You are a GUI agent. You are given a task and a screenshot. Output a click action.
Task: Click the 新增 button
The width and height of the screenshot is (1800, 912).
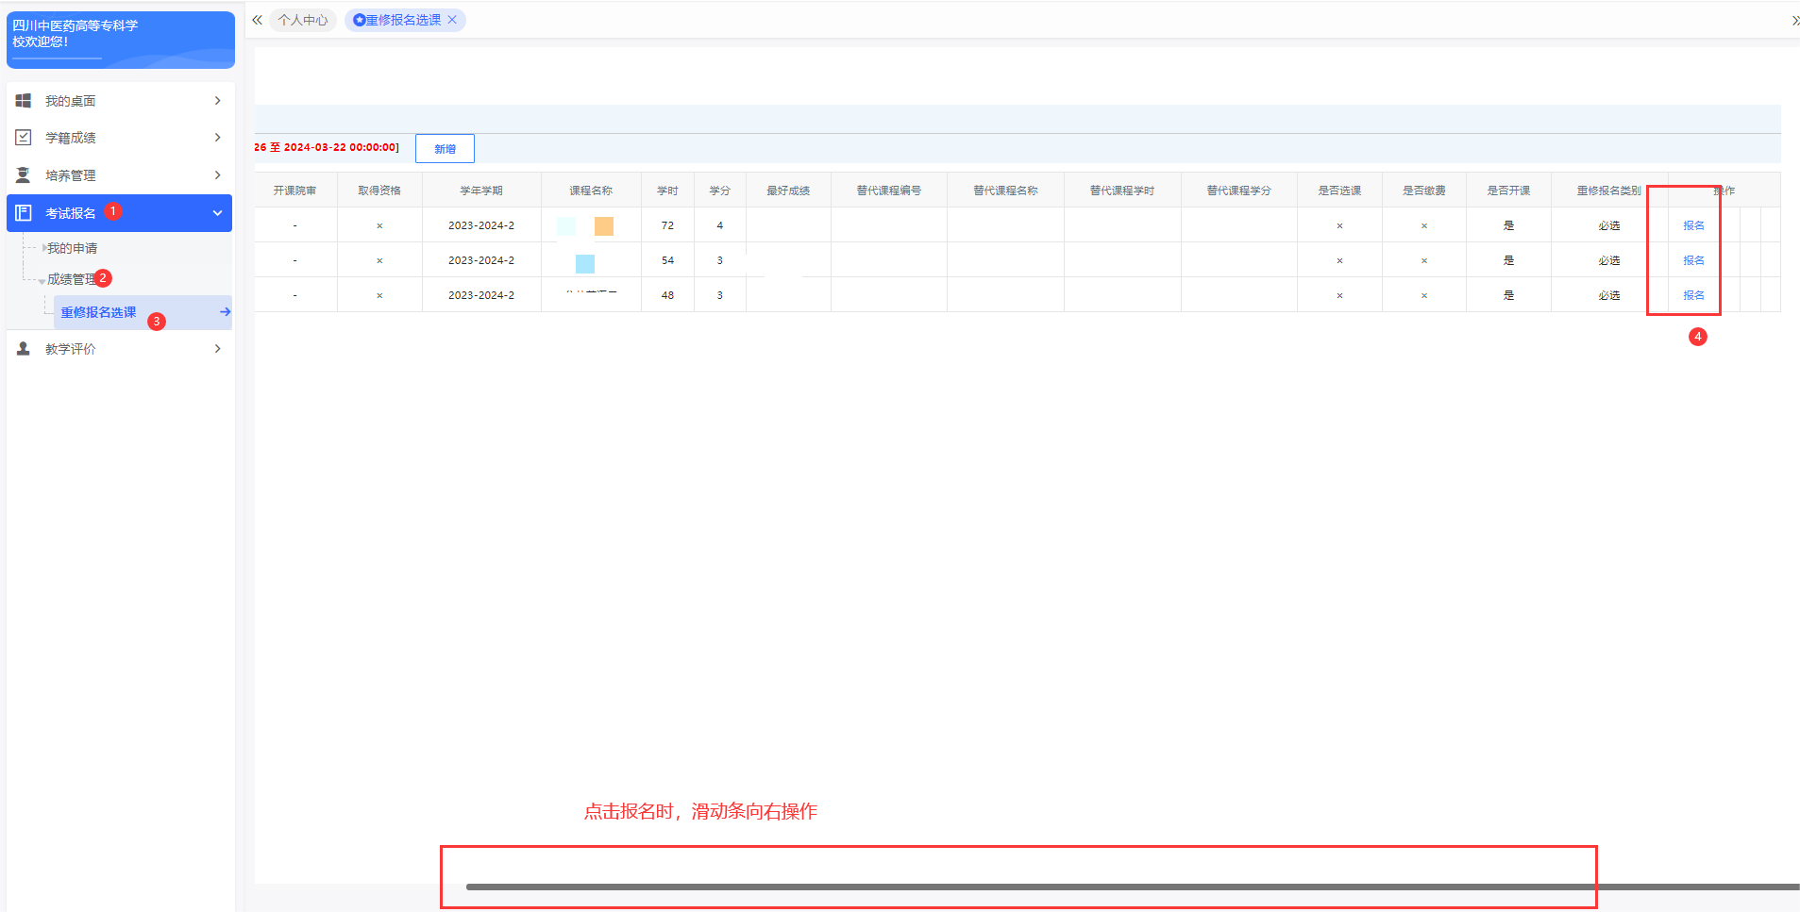click(445, 149)
